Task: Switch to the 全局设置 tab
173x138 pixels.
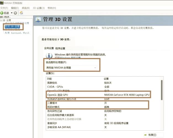Action: tap(49, 48)
